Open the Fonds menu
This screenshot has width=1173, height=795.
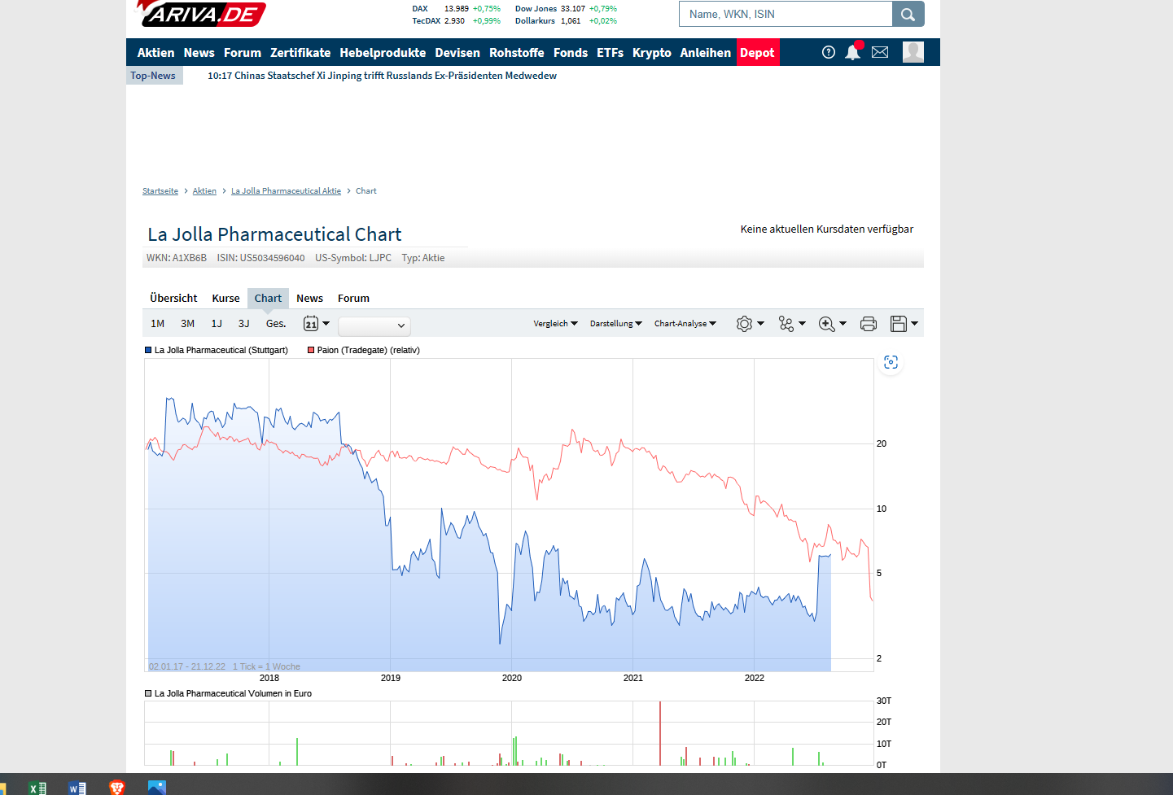coord(571,53)
